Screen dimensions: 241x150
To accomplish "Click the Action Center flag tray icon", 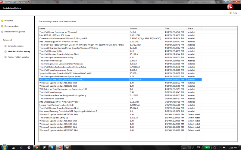I will point(224,148).
